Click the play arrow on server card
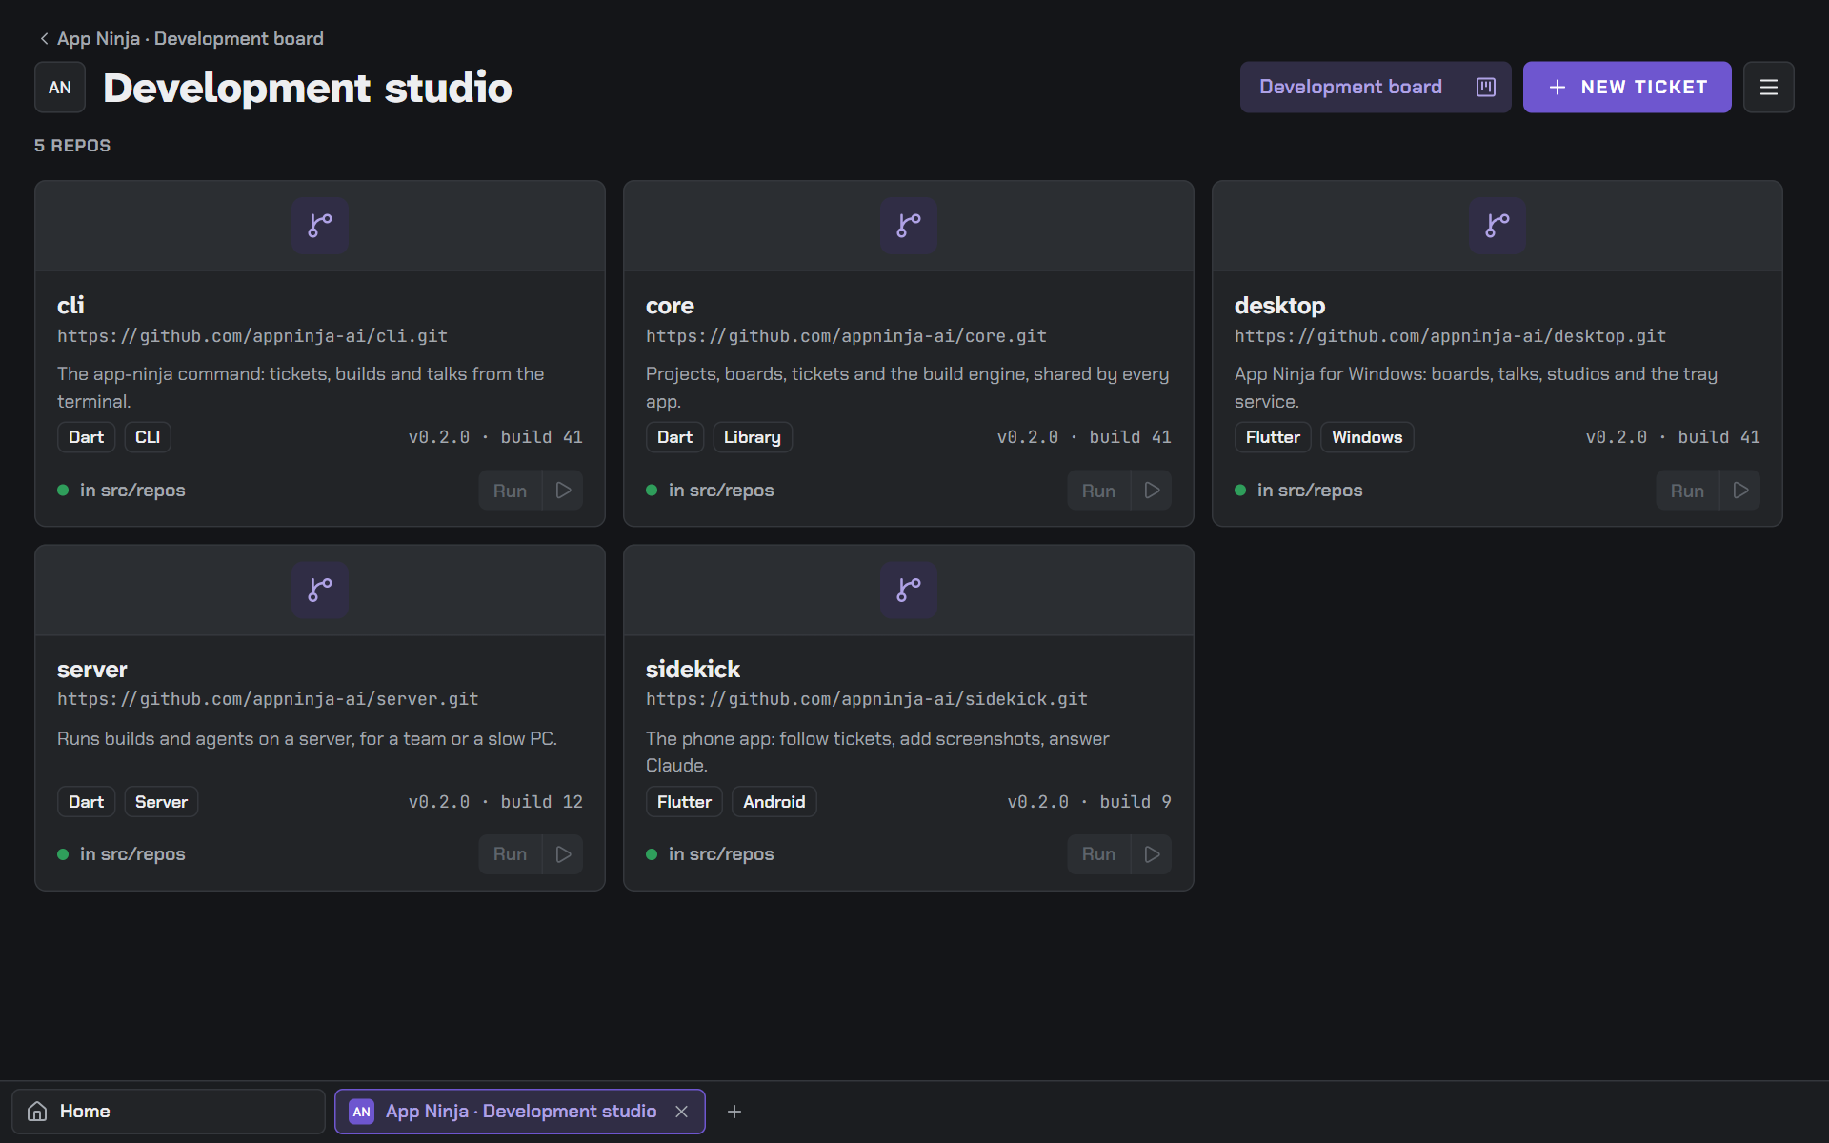This screenshot has height=1143, width=1829. click(x=563, y=854)
